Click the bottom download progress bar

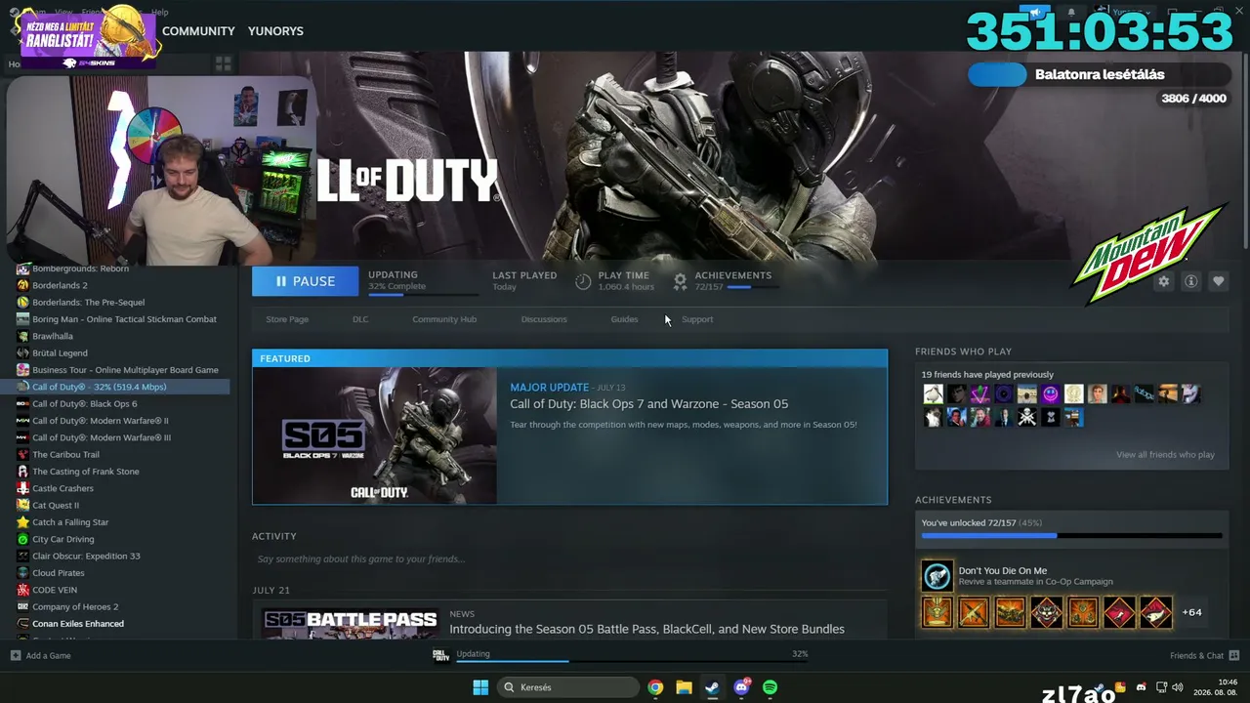point(633,662)
